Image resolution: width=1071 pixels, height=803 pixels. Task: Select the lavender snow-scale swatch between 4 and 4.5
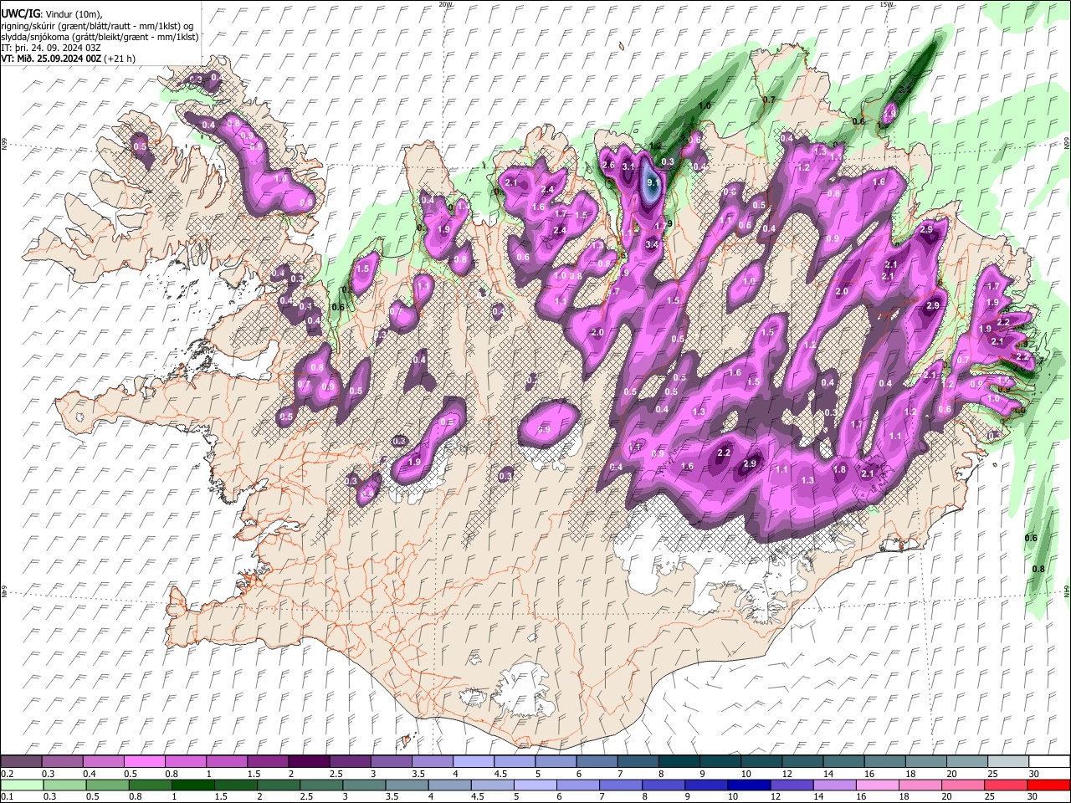click(474, 761)
